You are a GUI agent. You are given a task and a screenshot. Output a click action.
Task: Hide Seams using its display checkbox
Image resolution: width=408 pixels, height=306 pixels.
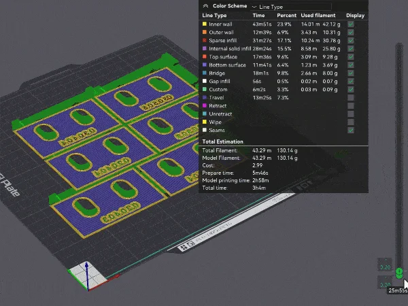coord(350,130)
